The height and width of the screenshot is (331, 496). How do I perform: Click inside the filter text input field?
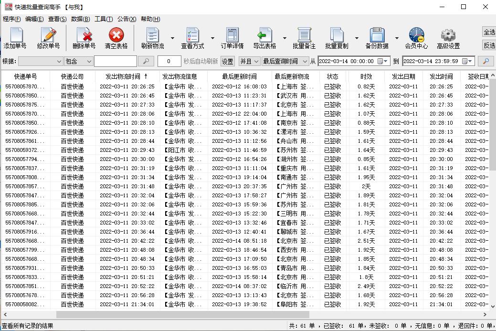[x=115, y=61]
